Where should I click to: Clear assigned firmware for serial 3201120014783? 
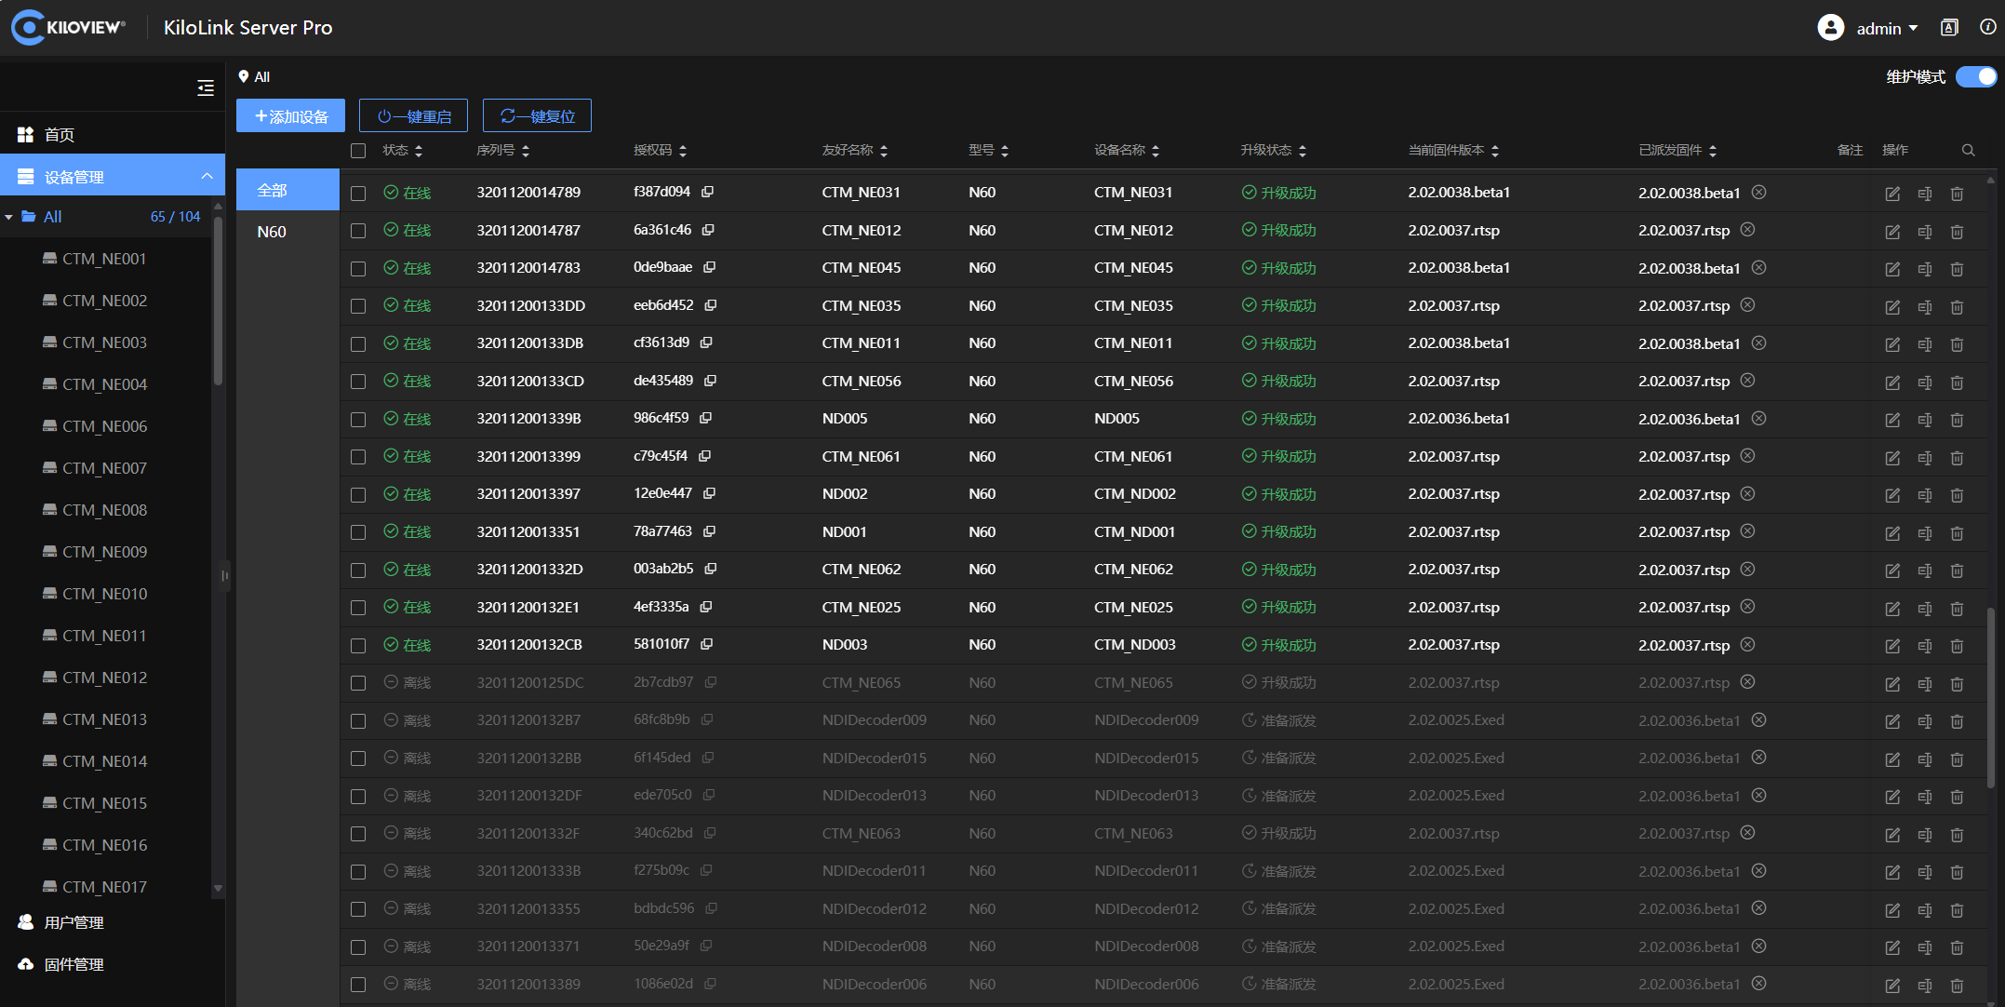[x=1758, y=268]
